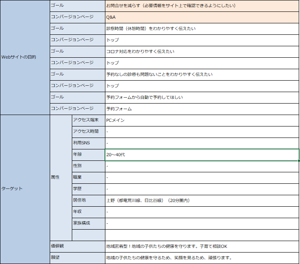
Task: Select the merged cell labeled Webサイトの目的
Action: click(x=25, y=57)
